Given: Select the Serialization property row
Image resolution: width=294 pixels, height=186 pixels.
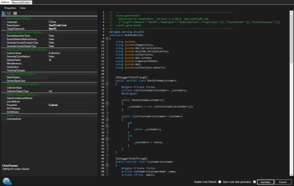Looking at the screenshot, I should click(49, 67).
